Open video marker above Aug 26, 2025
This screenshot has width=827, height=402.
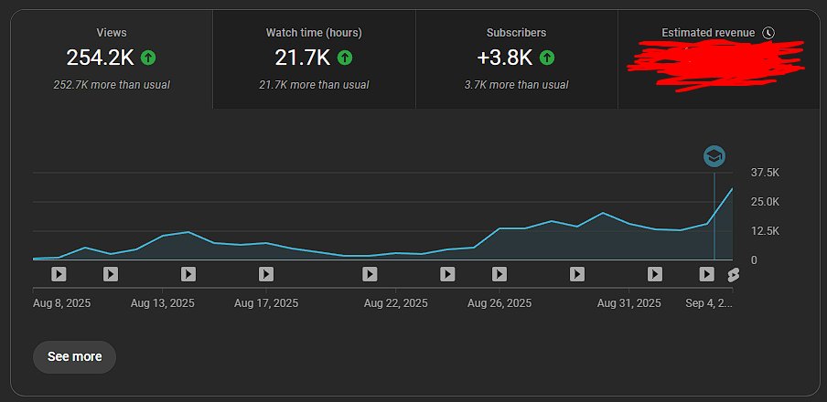pos(499,274)
